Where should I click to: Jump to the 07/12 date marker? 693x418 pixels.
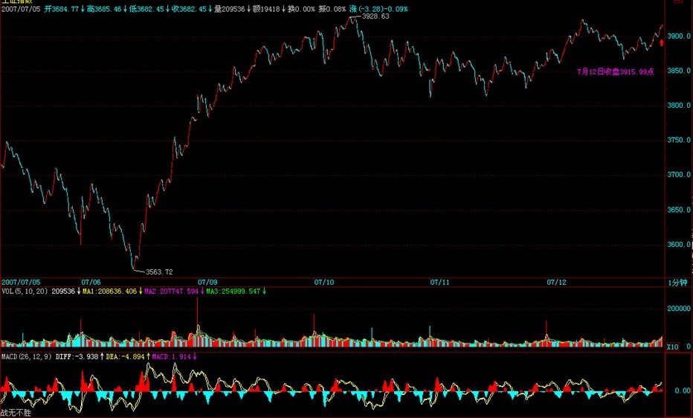pyautogui.click(x=556, y=283)
